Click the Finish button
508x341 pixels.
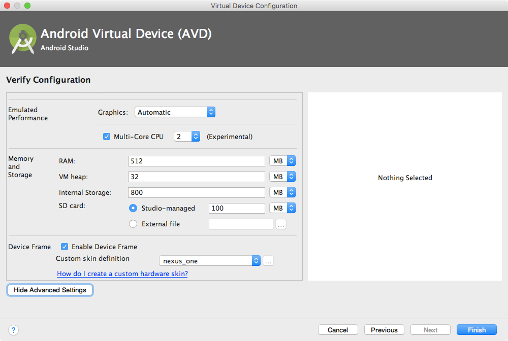coord(477,330)
